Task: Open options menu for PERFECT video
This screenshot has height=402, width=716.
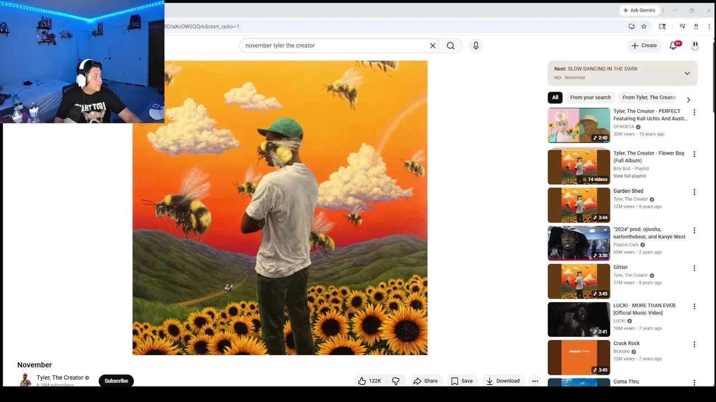Action: pos(694,112)
